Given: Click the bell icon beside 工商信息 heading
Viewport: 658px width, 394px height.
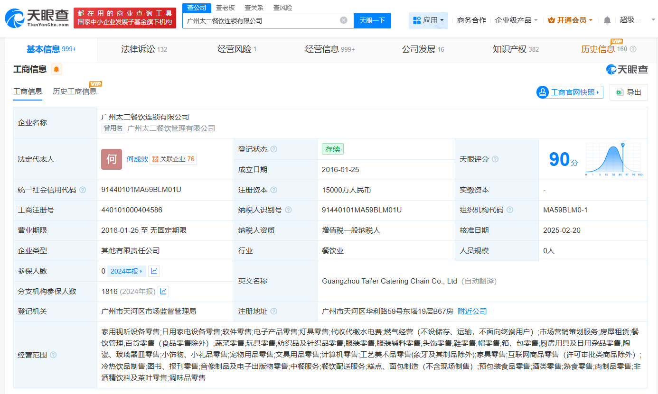Looking at the screenshot, I should point(56,69).
